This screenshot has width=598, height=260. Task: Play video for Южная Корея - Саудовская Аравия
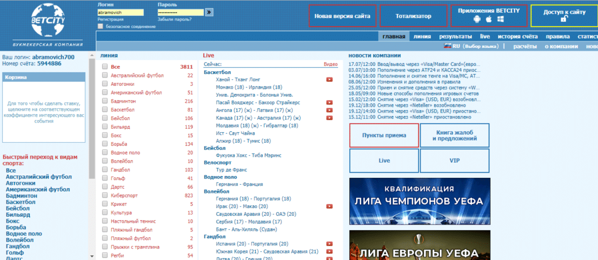329,251
